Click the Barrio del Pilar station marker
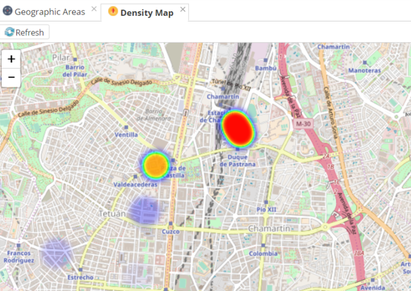Viewport: 411px width, 291px height. [x=75, y=59]
